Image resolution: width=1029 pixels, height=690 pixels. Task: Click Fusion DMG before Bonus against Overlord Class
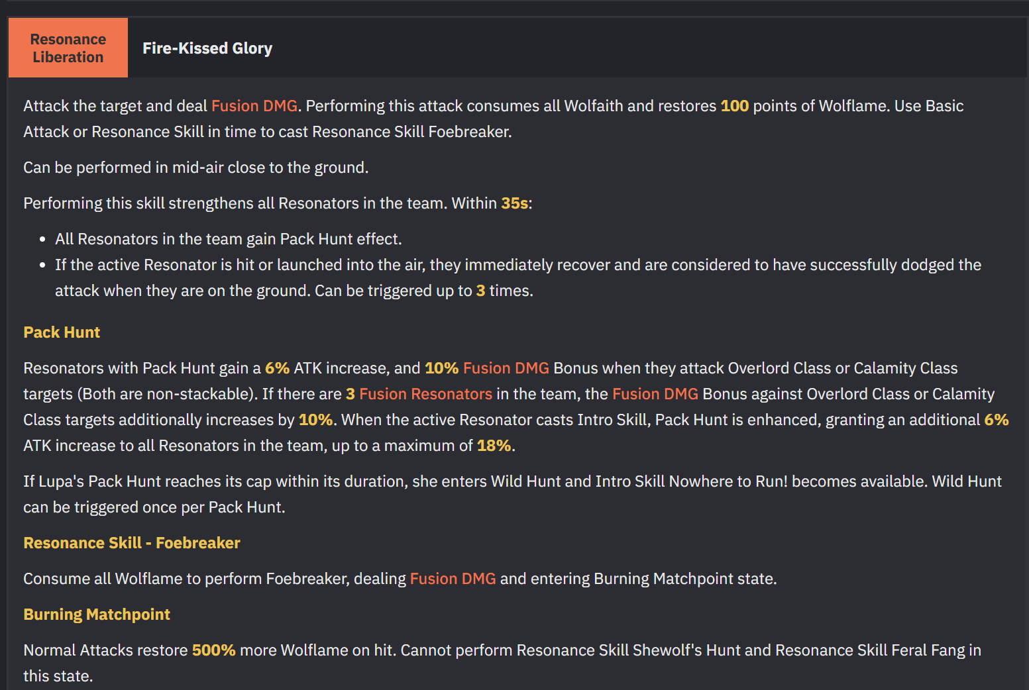(x=655, y=394)
